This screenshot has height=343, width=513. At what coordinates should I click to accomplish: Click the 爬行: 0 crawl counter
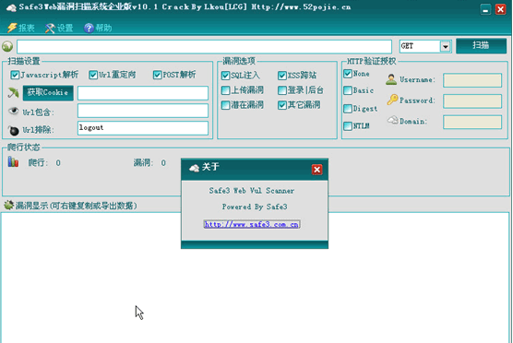[44, 163]
